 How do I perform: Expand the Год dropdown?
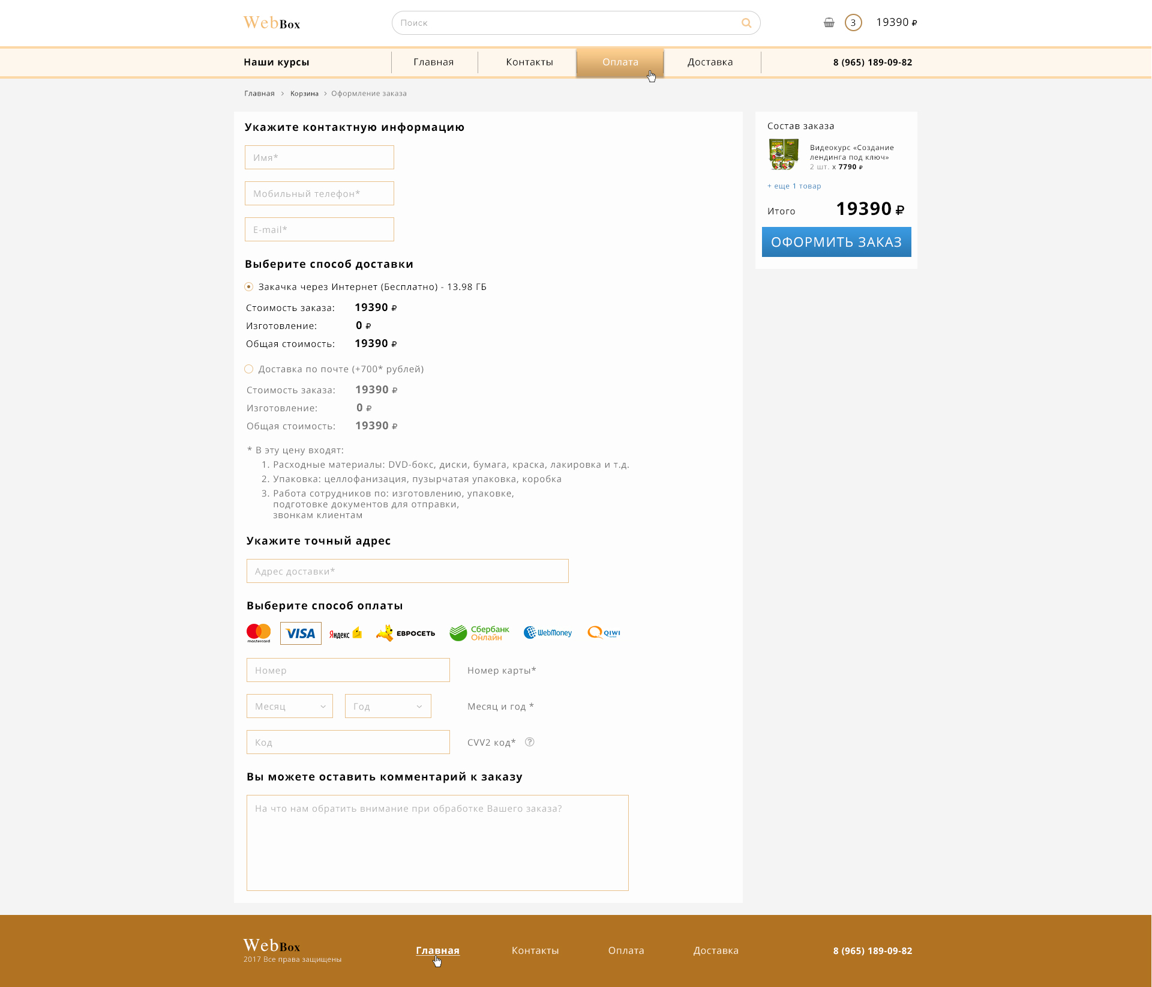click(x=388, y=706)
